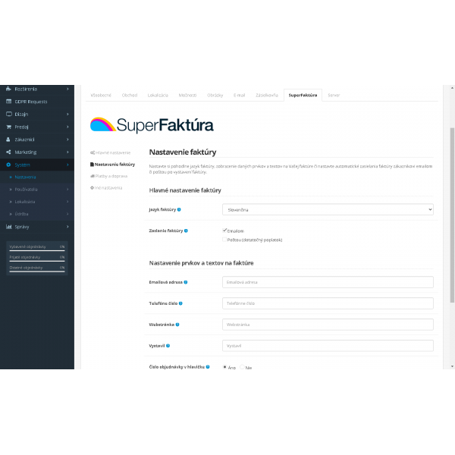Screen dimensions: 455x455
Task: Switch to the Server tab
Action: (334, 96)
